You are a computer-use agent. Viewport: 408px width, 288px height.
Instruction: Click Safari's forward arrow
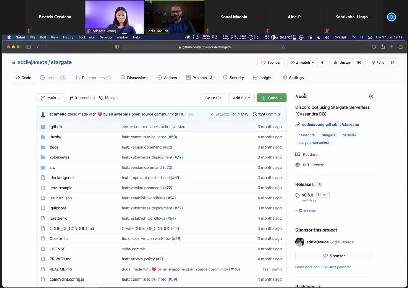pos(46,47)
